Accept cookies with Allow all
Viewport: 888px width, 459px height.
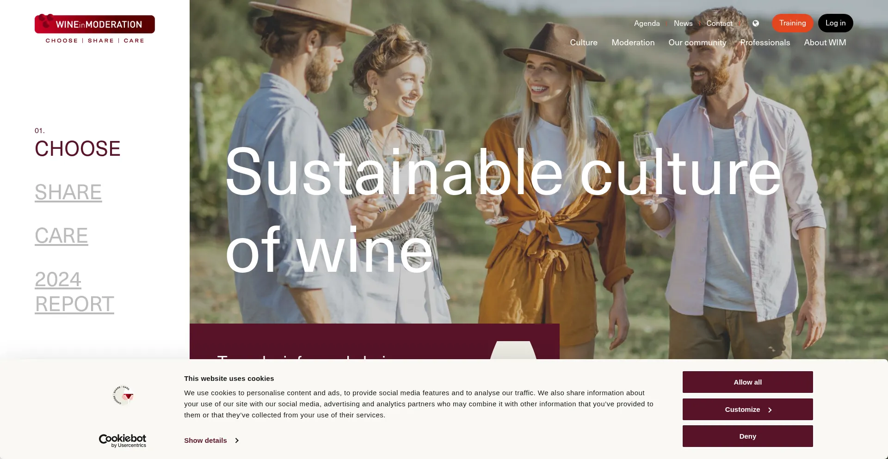(748, 382)
